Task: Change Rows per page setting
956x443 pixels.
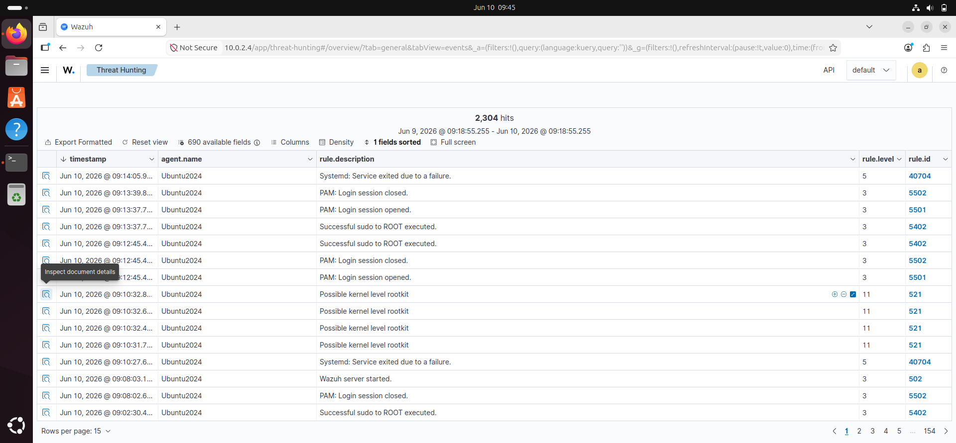Action: point(76,431)
